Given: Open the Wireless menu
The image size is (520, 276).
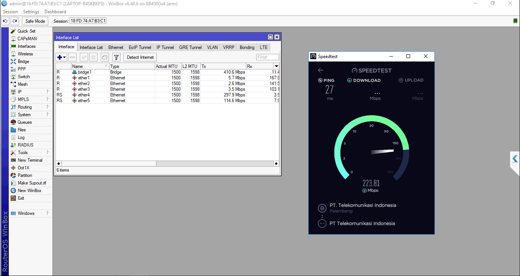Looking at the screenshot, I should coord(25,54).
